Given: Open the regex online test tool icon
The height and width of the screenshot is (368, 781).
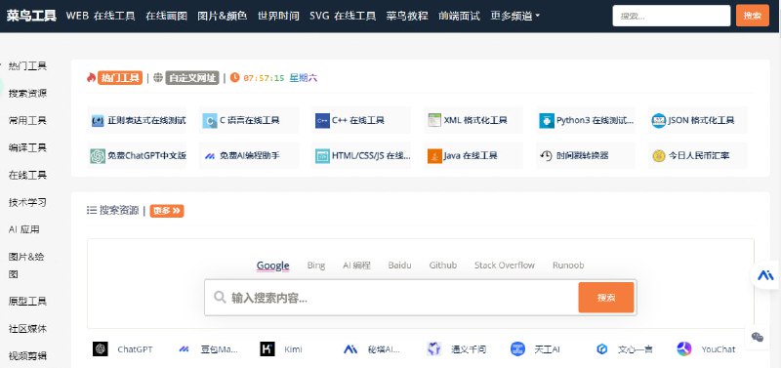Looking at the screenshot, I should pos(98,120).
